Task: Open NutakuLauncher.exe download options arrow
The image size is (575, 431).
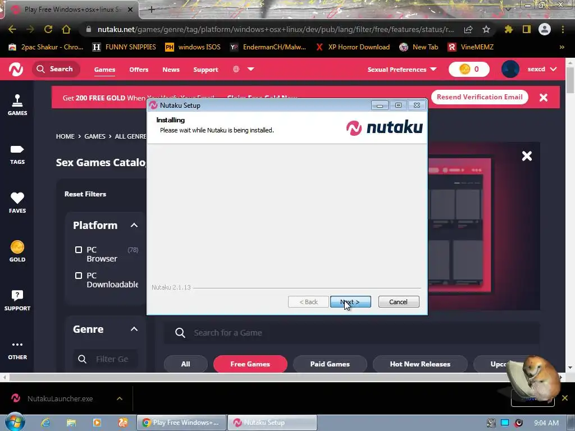Action: 120,398
